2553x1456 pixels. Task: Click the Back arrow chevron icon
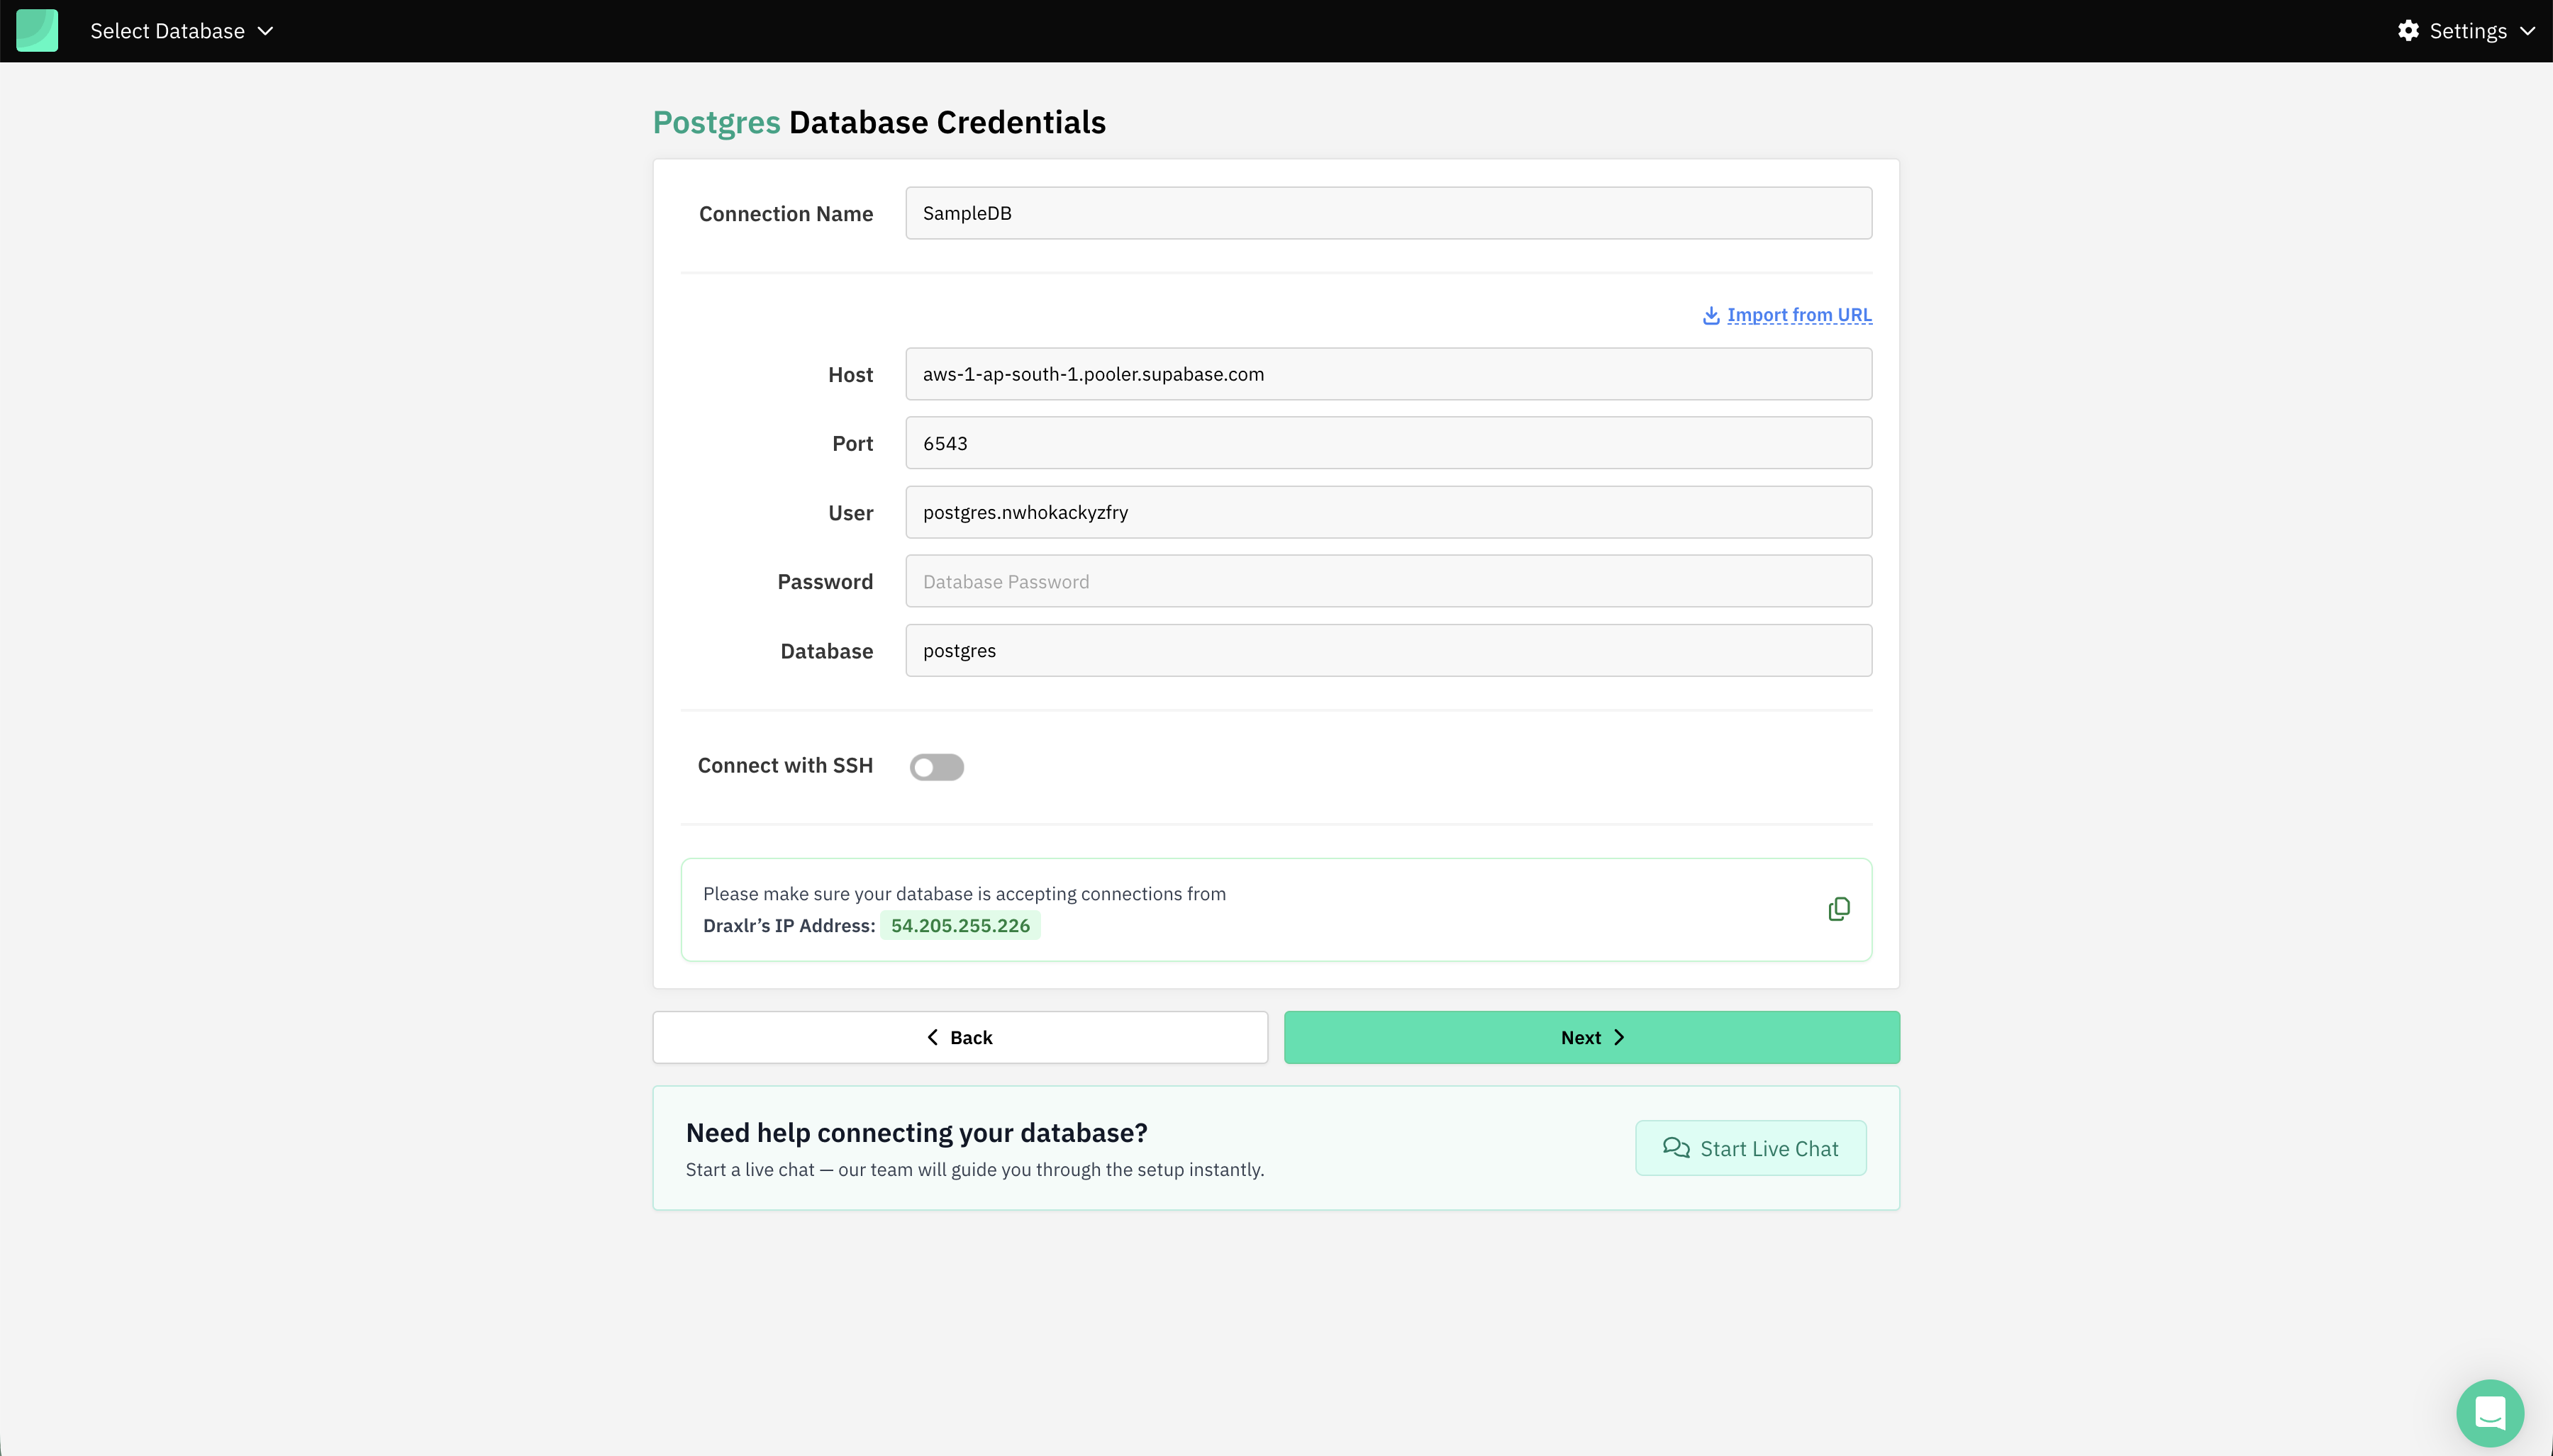pos(933,1037)
